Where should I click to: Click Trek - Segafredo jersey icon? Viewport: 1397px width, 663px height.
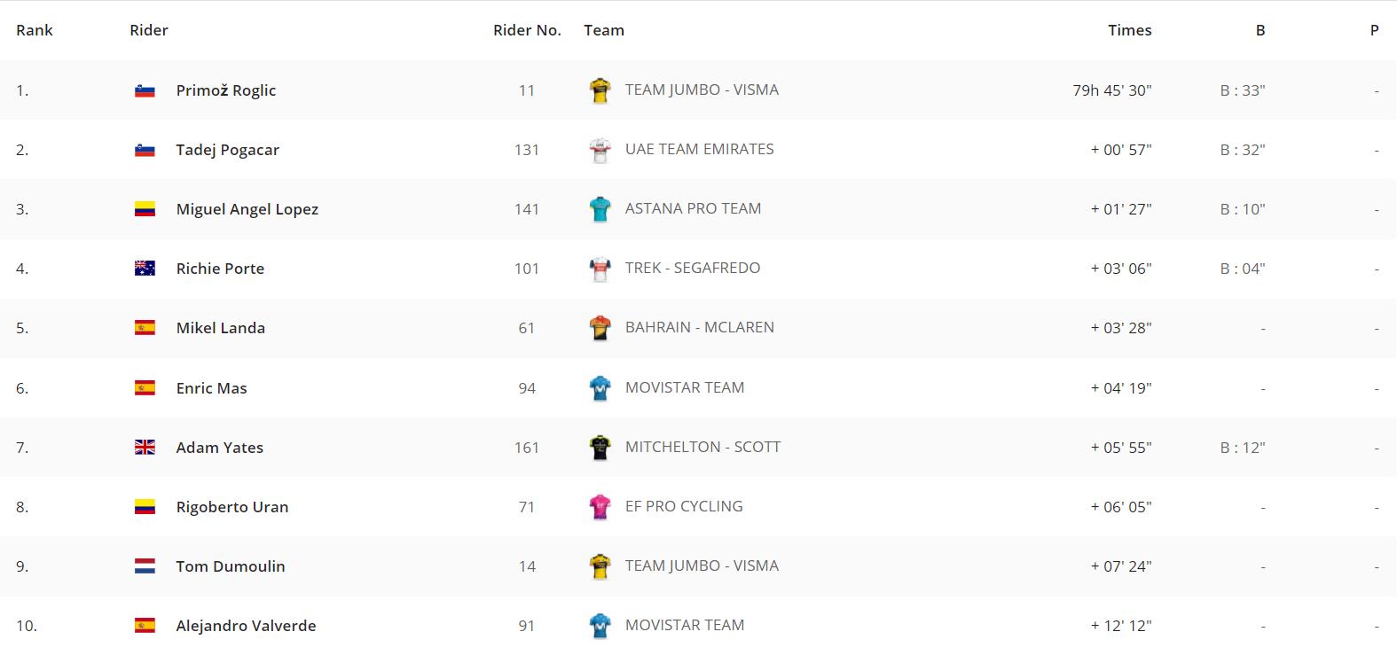pyautogui.click(x=600, y=269)
